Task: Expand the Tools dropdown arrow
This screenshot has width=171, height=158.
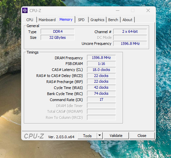Action: (99, 136)
